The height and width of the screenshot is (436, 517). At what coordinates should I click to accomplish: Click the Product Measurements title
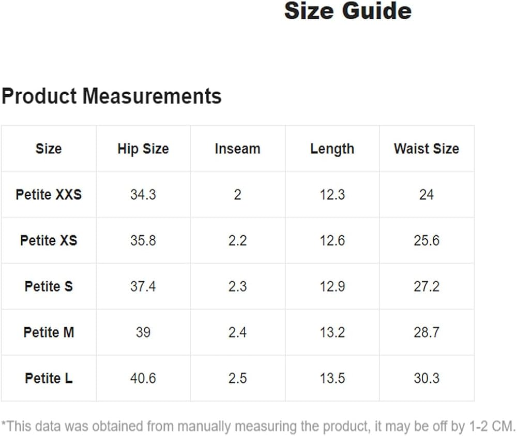[112, 96]
